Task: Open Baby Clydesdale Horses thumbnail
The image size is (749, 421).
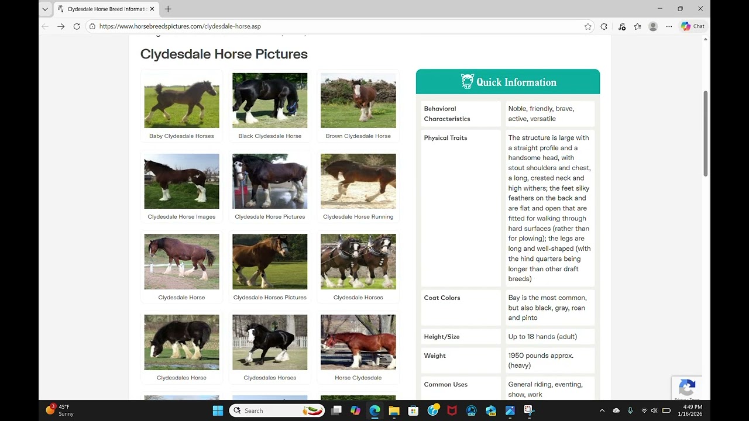Action: click(181, 101)
